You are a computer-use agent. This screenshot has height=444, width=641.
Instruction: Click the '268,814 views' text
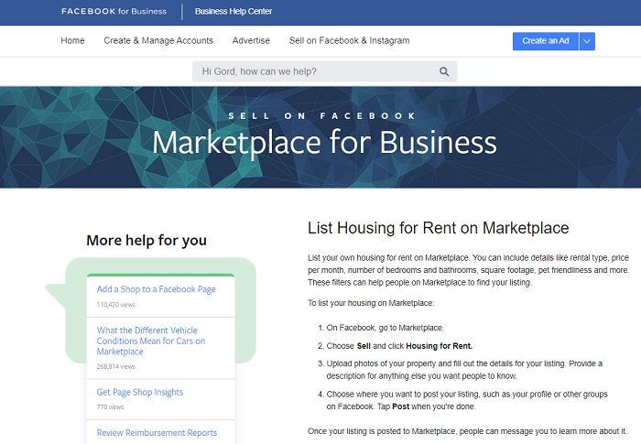click(x=115, y=366)
